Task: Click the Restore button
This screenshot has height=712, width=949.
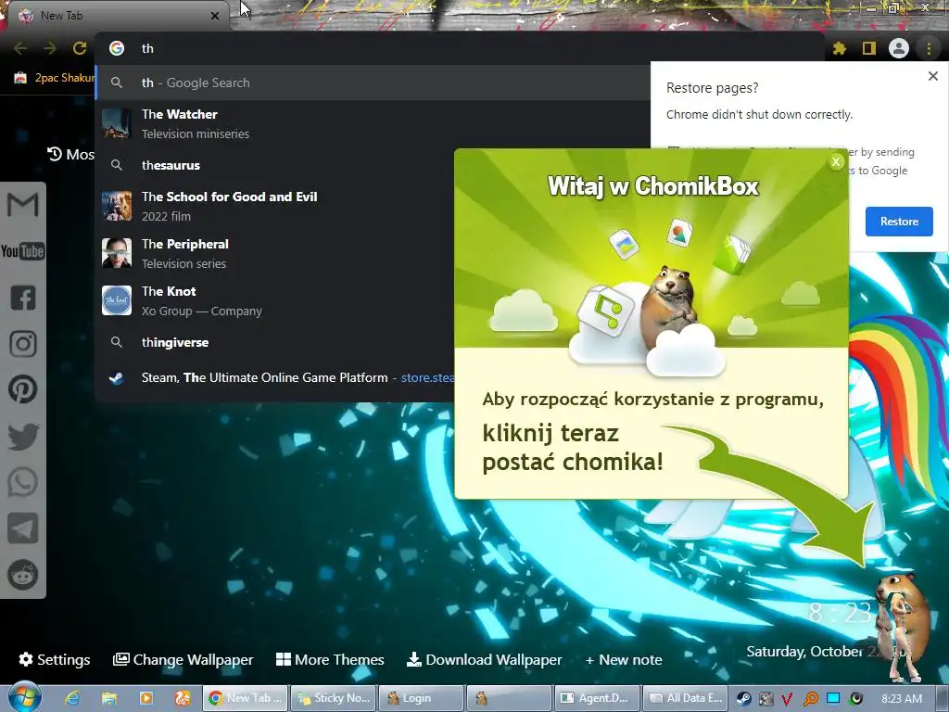Action: pos(899,222)
